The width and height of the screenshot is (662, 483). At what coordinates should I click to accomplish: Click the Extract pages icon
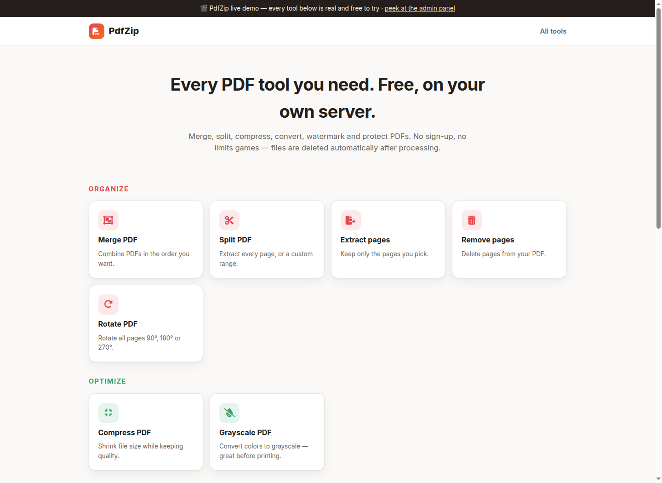(x=351, y=220)
